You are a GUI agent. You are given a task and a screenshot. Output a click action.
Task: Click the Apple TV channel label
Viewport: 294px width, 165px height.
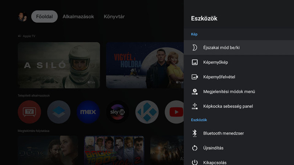(26, 36)
